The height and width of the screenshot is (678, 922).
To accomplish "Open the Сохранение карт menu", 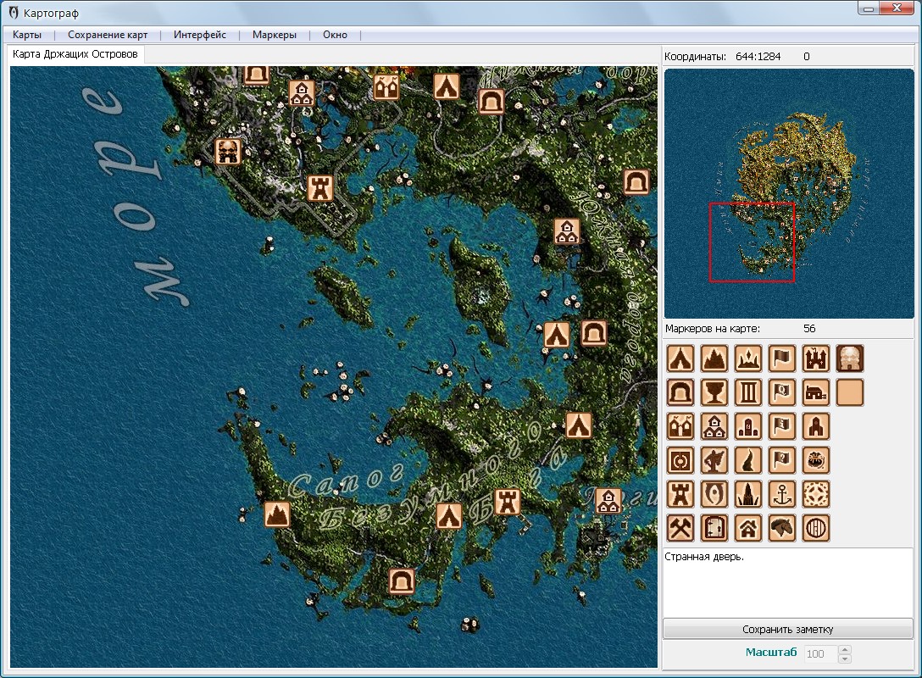I will point(108,35).
